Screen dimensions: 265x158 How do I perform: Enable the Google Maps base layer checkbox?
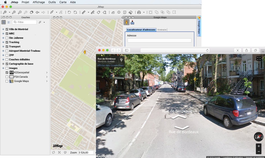[x=7, y=81]
